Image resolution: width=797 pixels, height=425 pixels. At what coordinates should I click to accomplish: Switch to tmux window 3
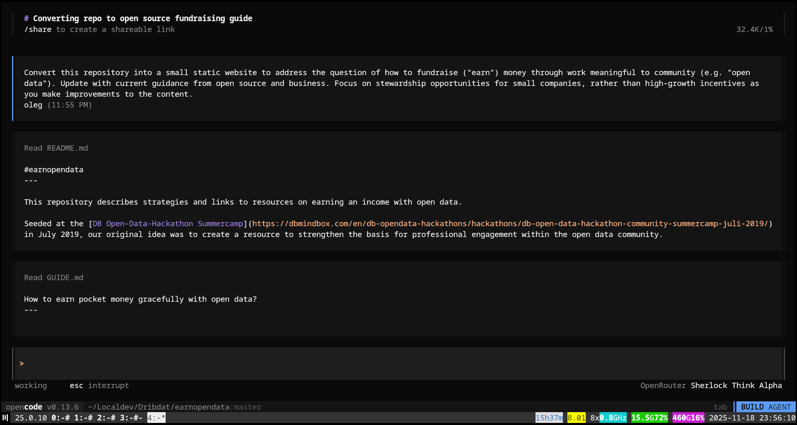pyautogui.click(x=130, y=418)
